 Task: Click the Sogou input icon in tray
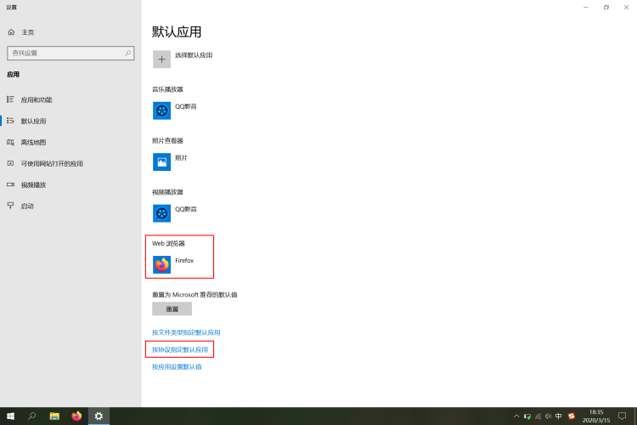pos(572,416)
